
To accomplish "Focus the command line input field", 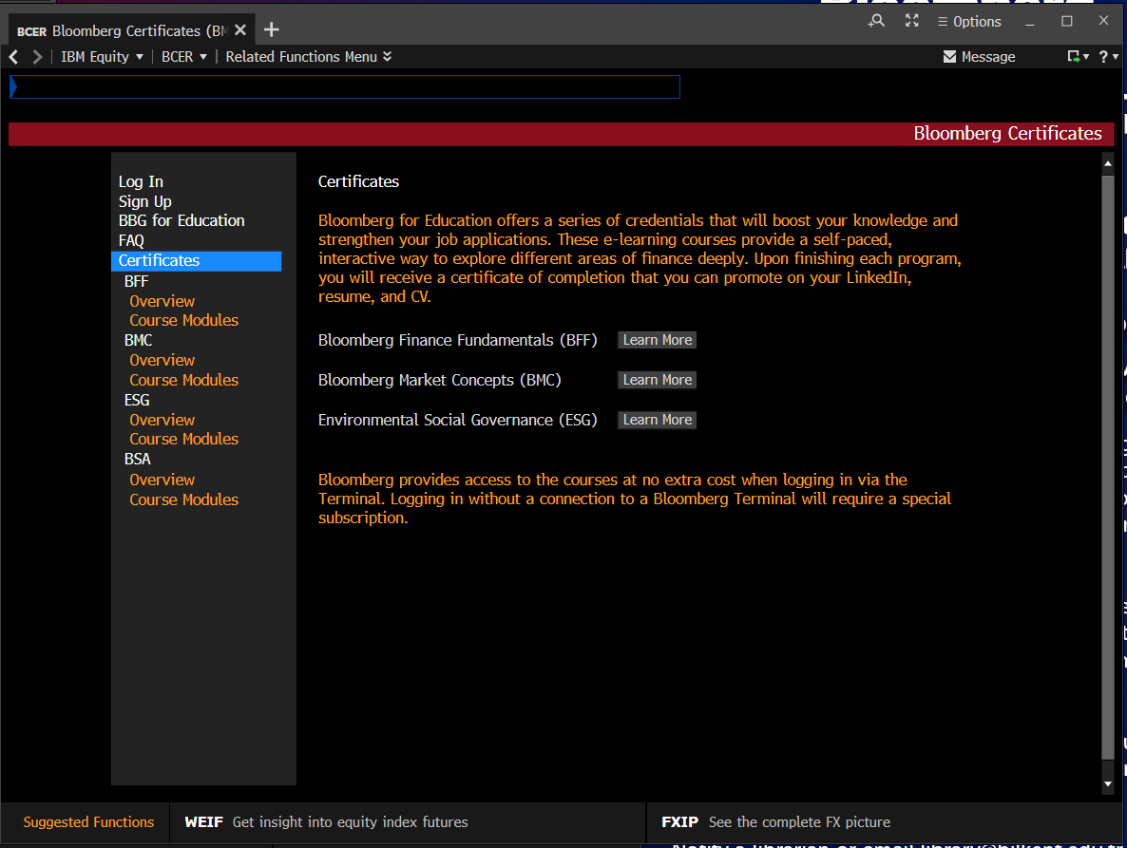I will [x=345, y=86].
